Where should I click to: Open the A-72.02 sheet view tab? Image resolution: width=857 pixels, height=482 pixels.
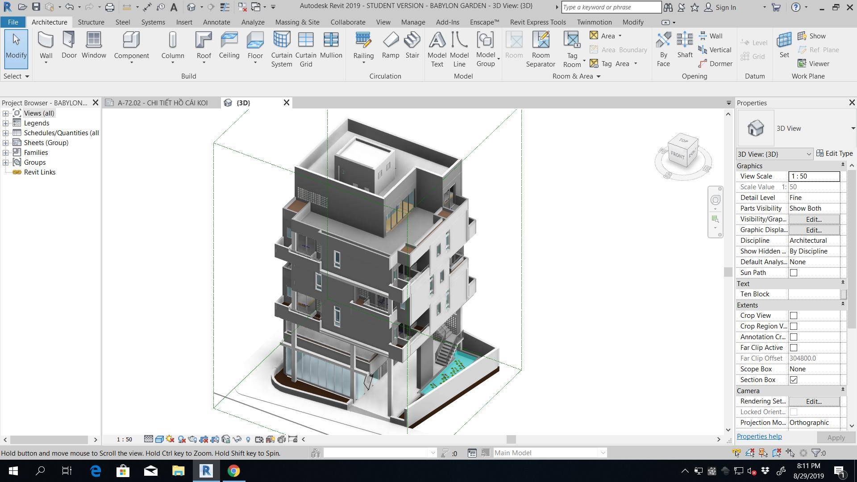point(162,103)
